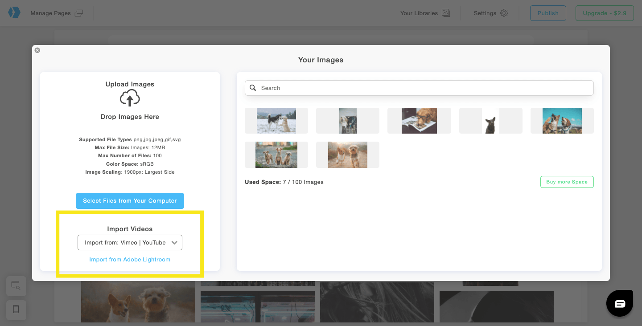Image resolution: width=642 pixels, height=326 pixels.
Task: Select the dog reading book thumbnail
Action: [x=419, y=121]
